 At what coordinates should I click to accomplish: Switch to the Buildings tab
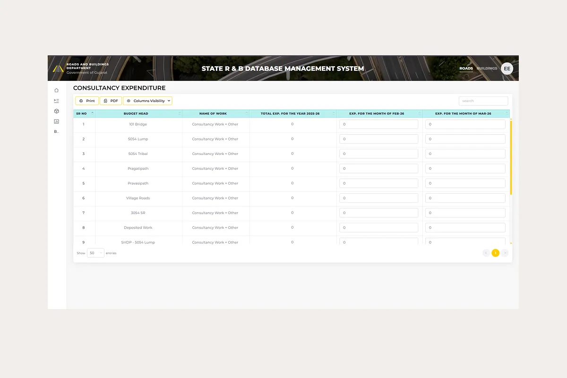click(x=487, y=69)
